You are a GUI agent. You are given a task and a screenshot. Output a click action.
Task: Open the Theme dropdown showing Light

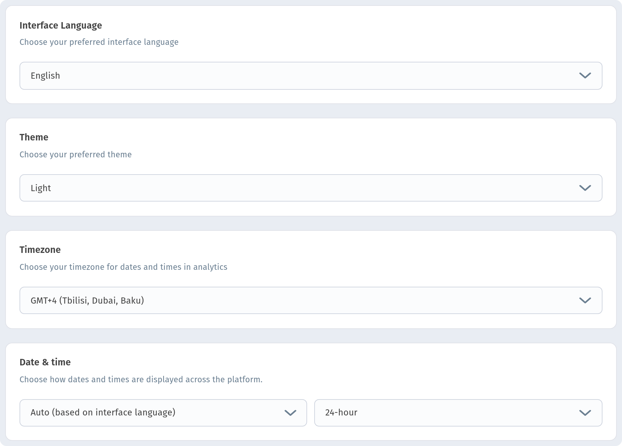click(x=311, y=188)
